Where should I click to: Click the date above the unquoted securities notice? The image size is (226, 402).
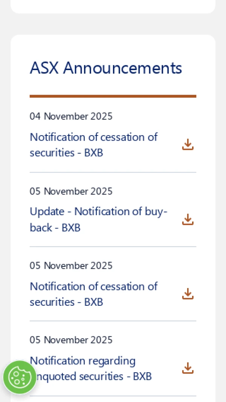coord(71,340)
